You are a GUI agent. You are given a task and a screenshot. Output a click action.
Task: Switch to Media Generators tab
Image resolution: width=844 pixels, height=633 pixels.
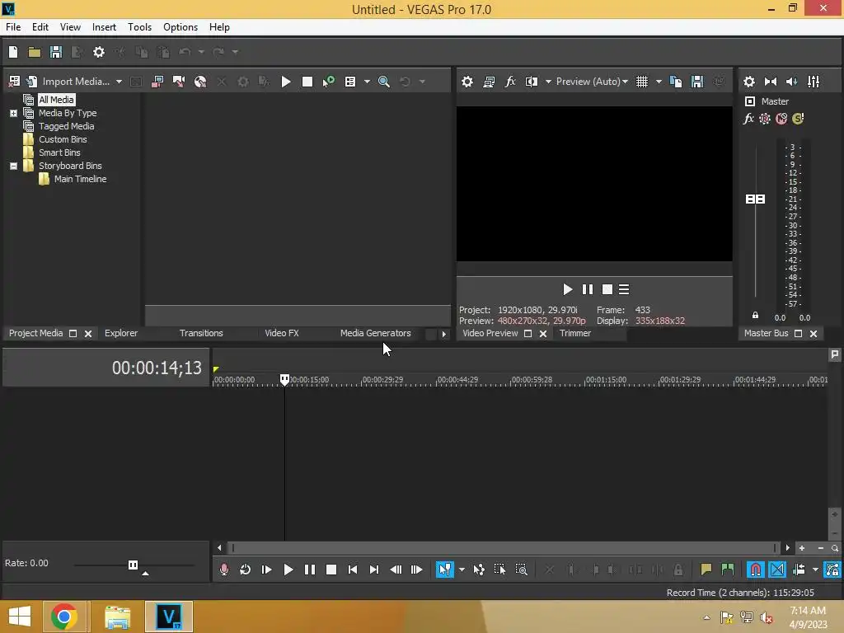click(376, 333)
